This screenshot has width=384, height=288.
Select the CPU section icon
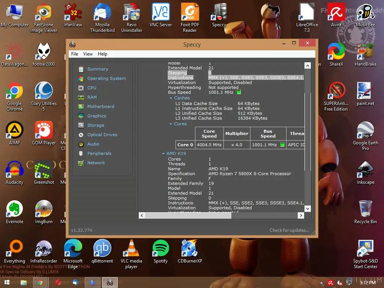[x=81, y=88]
